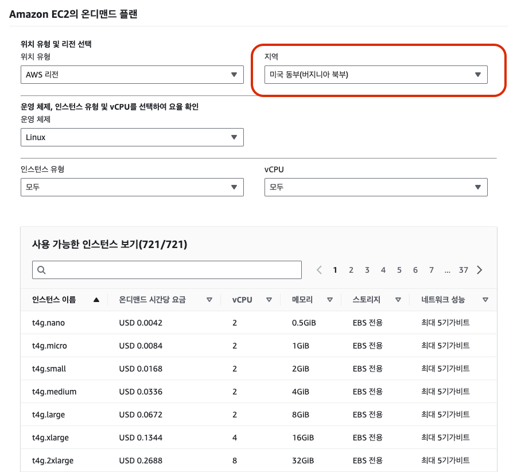Select the t4g.large instance name
The height and width of the screenshot is (472, 521).
pos(49,415)
